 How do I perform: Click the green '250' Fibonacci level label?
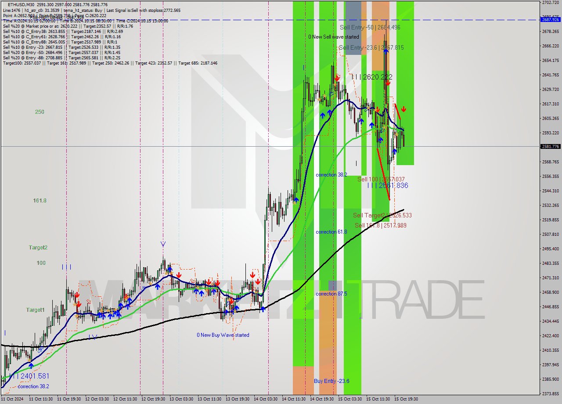click(40, 112)
